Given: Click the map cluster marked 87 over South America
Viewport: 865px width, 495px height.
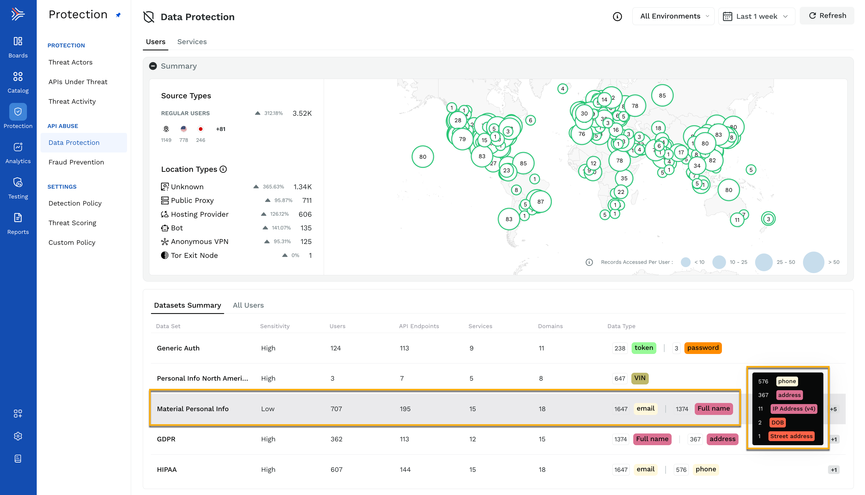Looking at the screenshot, I should 541,201.
